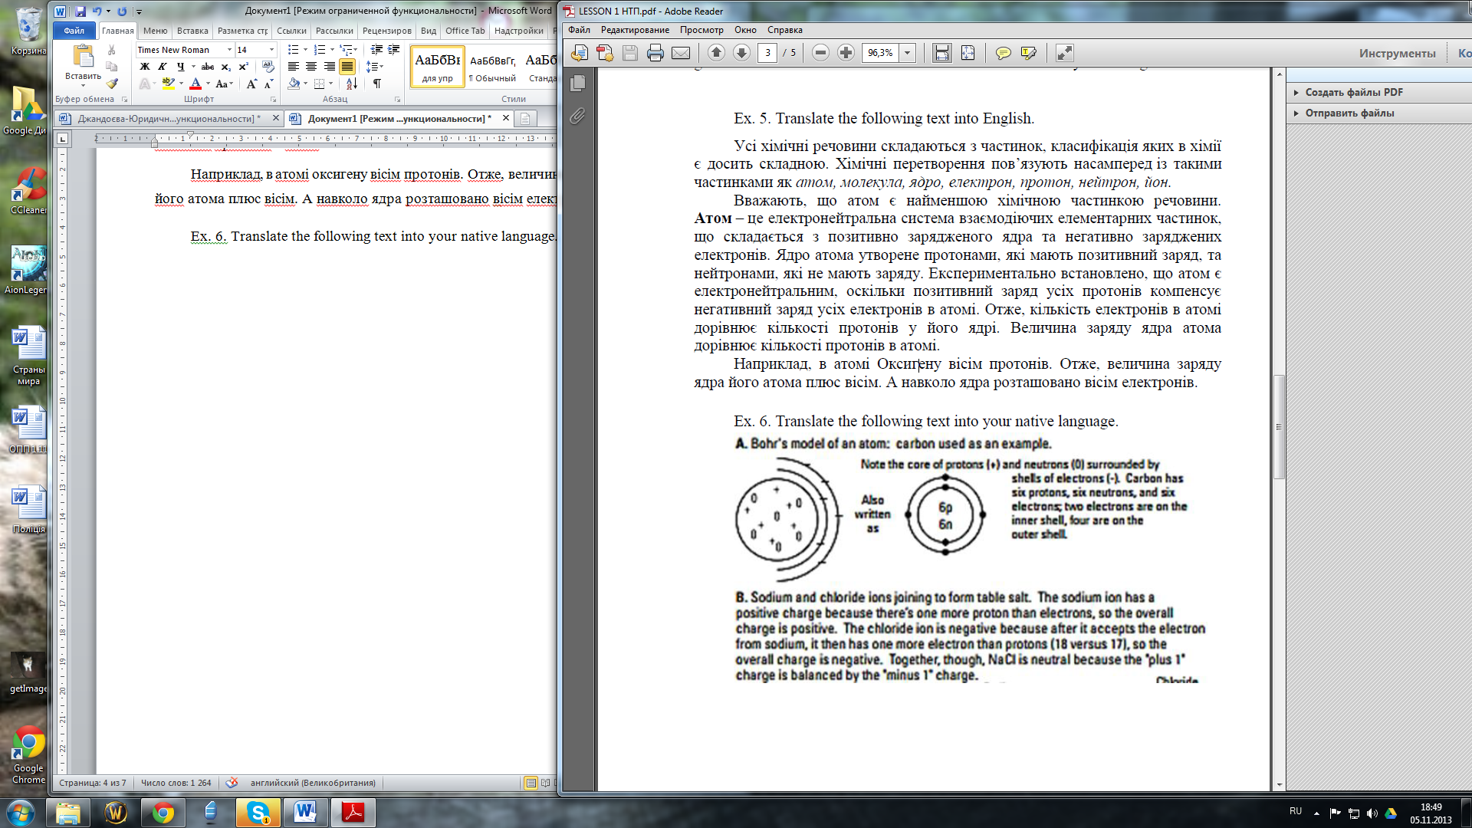Decrease indent in Word paragraph group
1472x828 pixels.
click(x=376, y=50)
